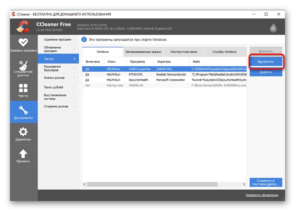
Task: Sort by Файл column header
Action: tap(218, 62)
